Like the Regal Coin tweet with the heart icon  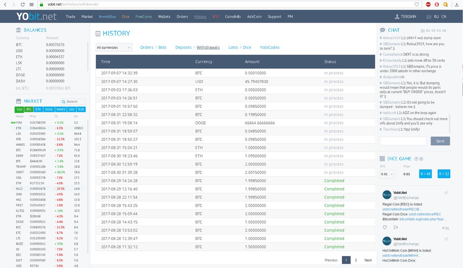coord(385,227)
